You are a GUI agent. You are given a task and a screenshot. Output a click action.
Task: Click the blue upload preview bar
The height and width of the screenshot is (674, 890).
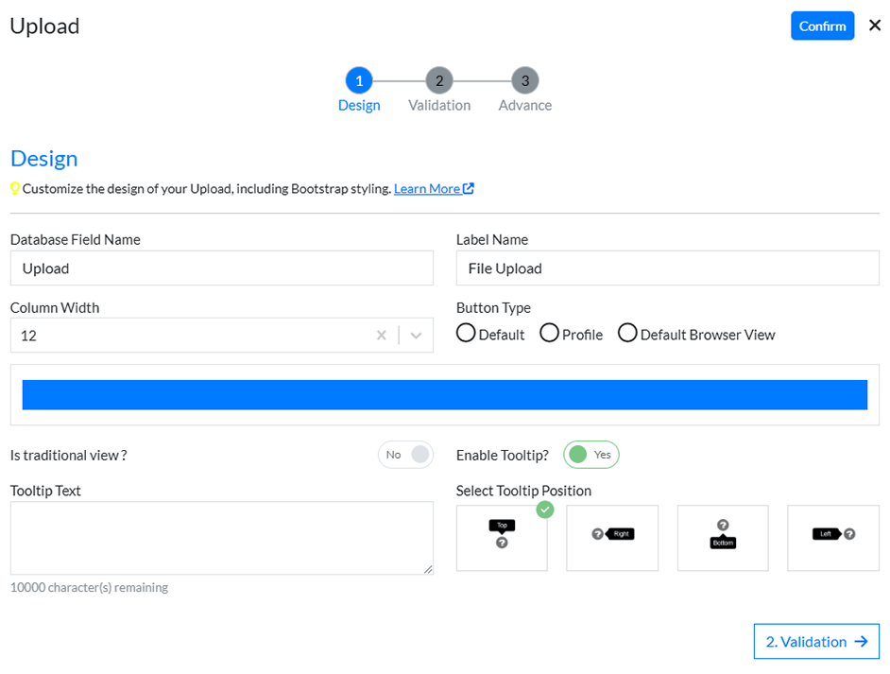click(445, 394)
